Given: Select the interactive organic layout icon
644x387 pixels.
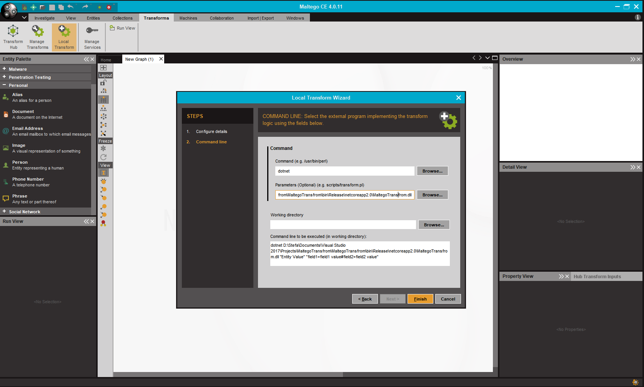Looking at the screenshot, I should click(x=103, y=133).
